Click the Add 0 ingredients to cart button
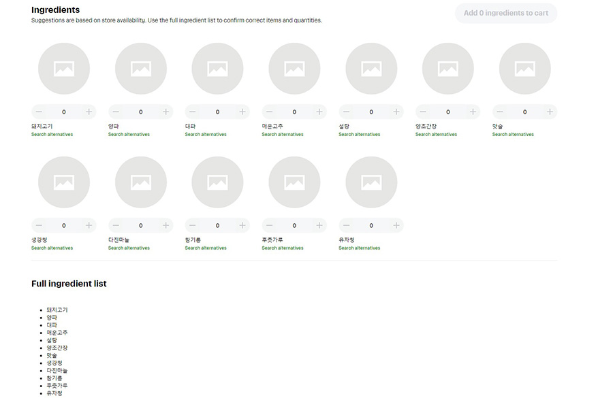Viewport: 598px width, 398px height. [505, 13]
